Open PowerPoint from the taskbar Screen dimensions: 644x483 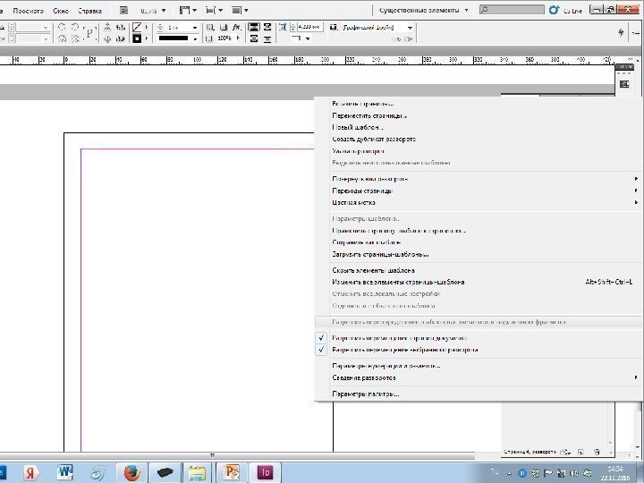232,472
